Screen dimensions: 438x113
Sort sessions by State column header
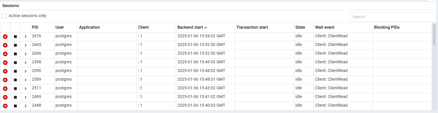pos(300,27)
